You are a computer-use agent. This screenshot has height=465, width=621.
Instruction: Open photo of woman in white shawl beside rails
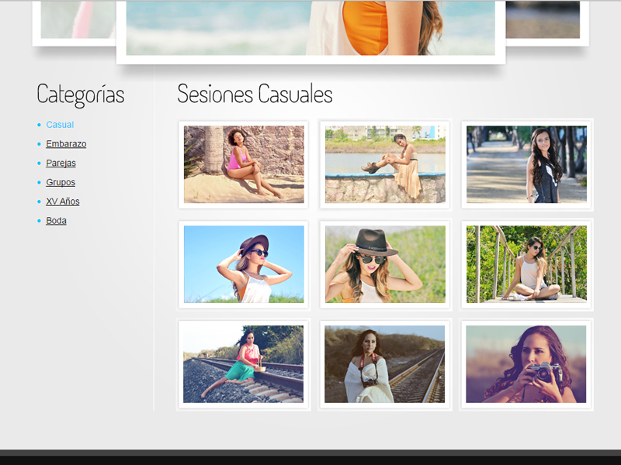[385, 364]
